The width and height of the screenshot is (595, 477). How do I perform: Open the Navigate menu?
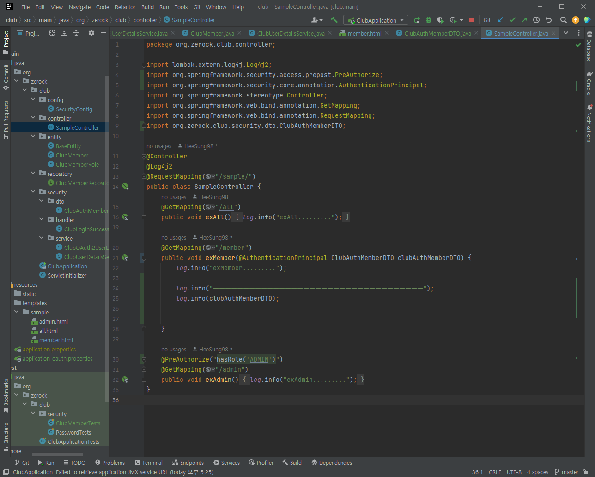pos(79,7)
